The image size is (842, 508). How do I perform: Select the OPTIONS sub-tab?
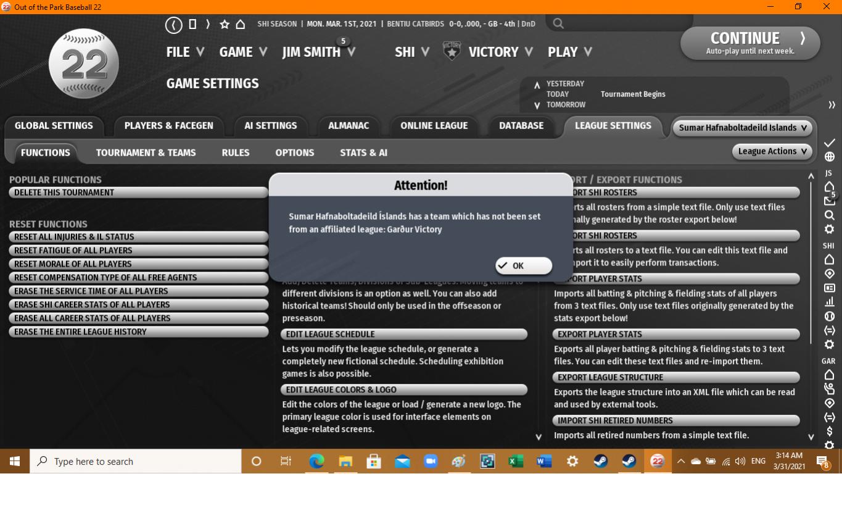tap(295, 153)
